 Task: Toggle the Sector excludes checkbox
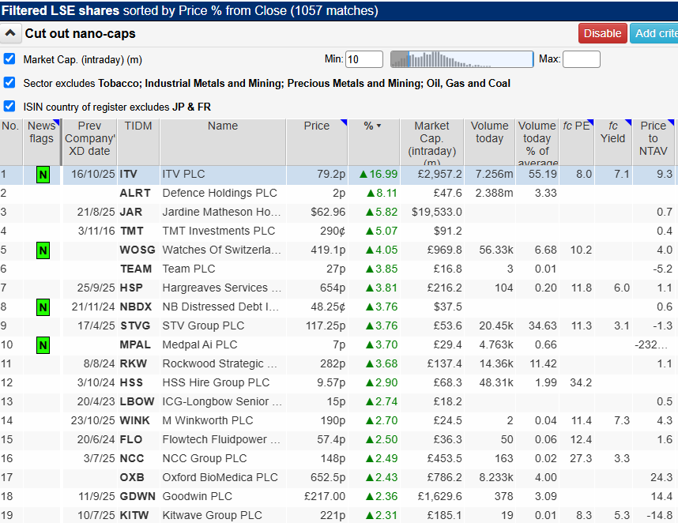click(x=9, y=82)
